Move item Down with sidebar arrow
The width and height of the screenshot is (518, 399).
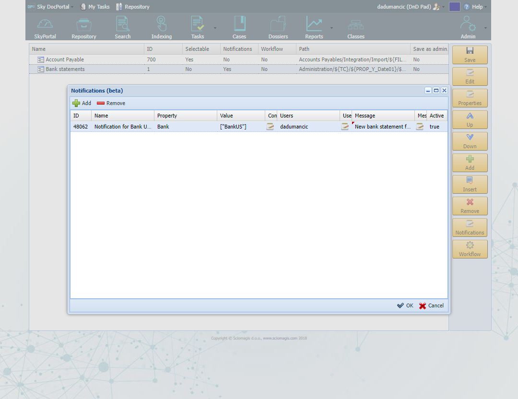pyautogui.click(x=470, y=141)
